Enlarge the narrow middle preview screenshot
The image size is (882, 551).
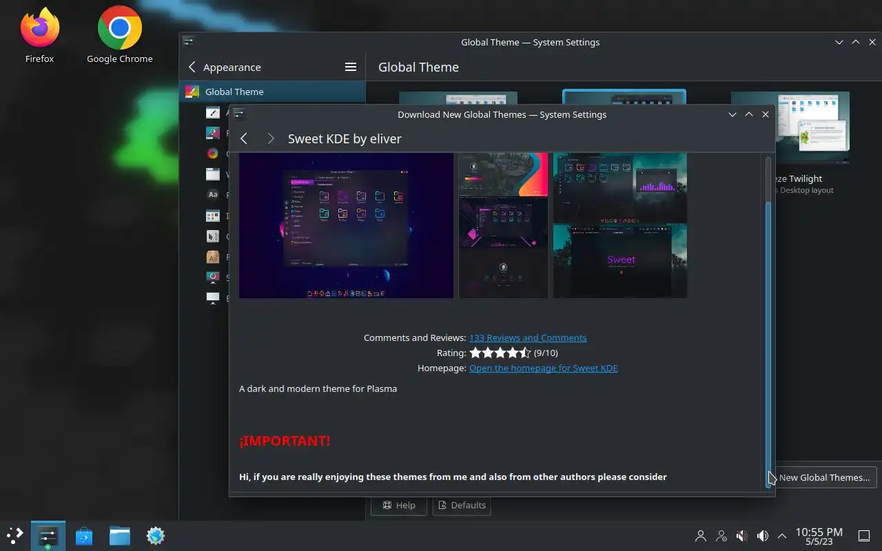tap(503, 225)
